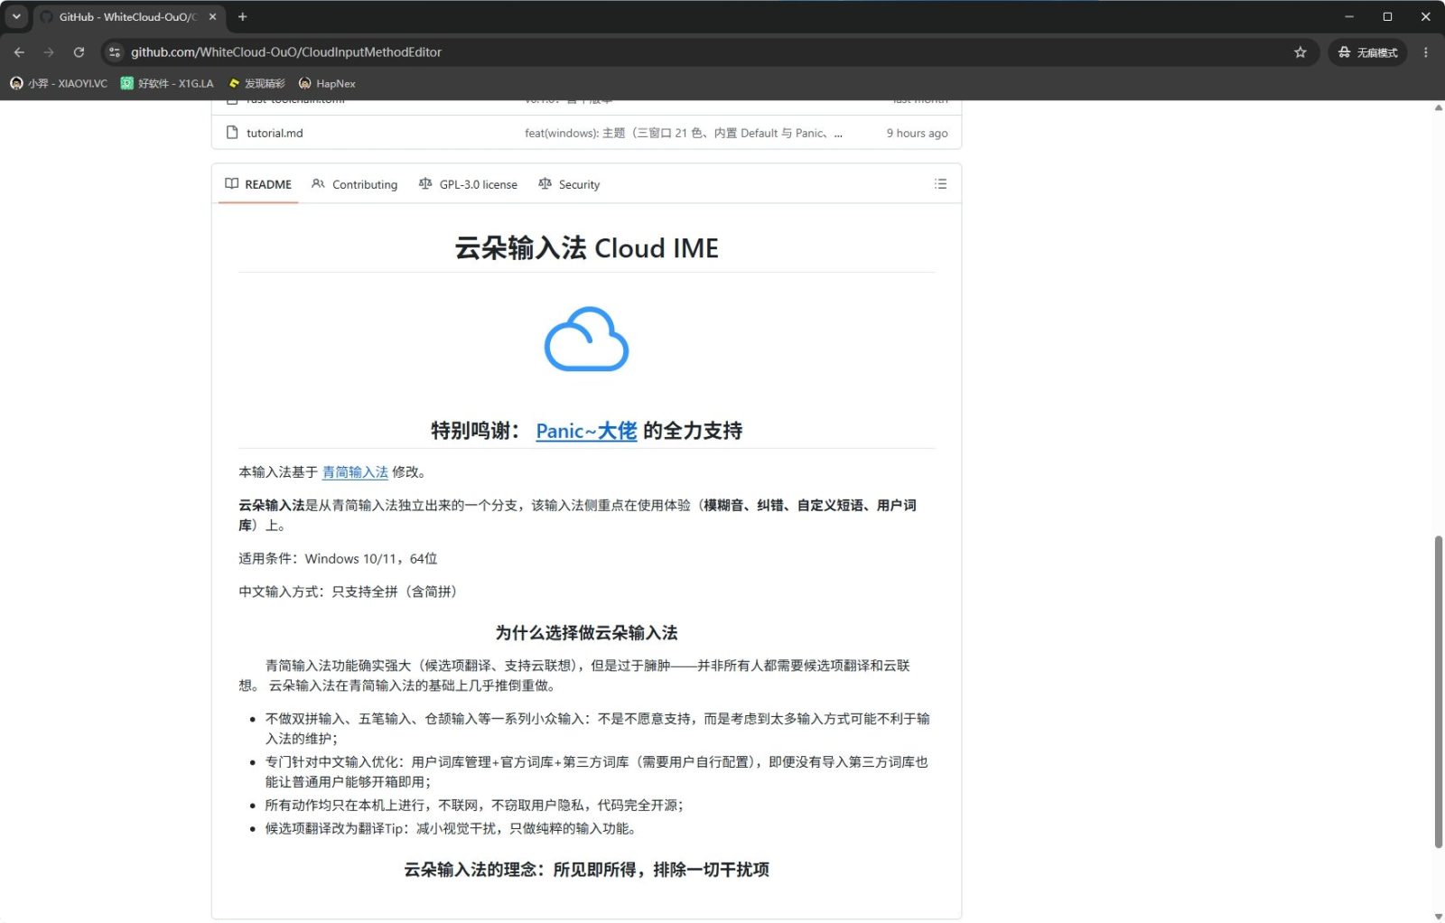
Task: Reload the GitHub page
Action: (79, 52)
